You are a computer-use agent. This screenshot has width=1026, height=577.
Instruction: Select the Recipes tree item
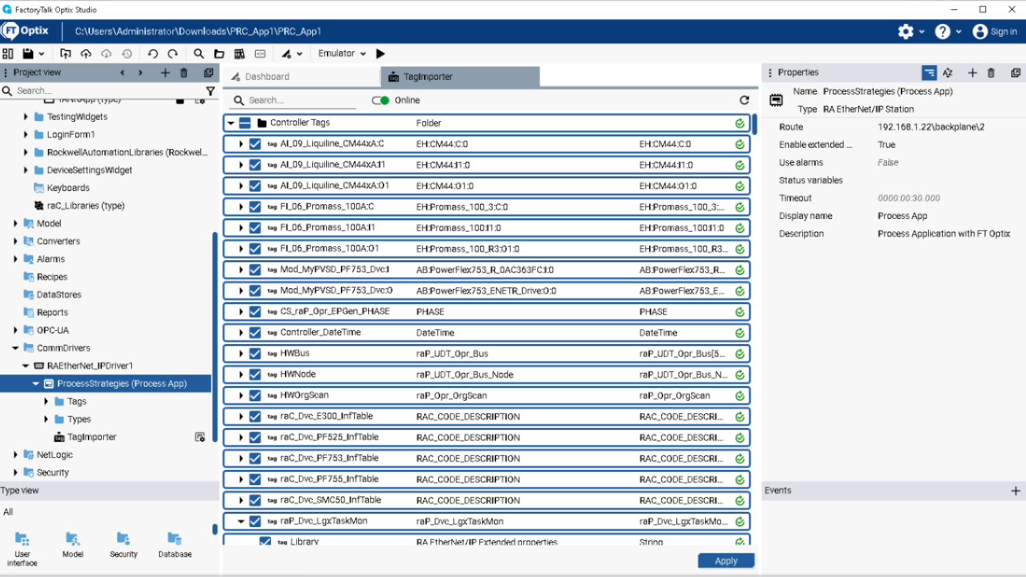(52, 277)
